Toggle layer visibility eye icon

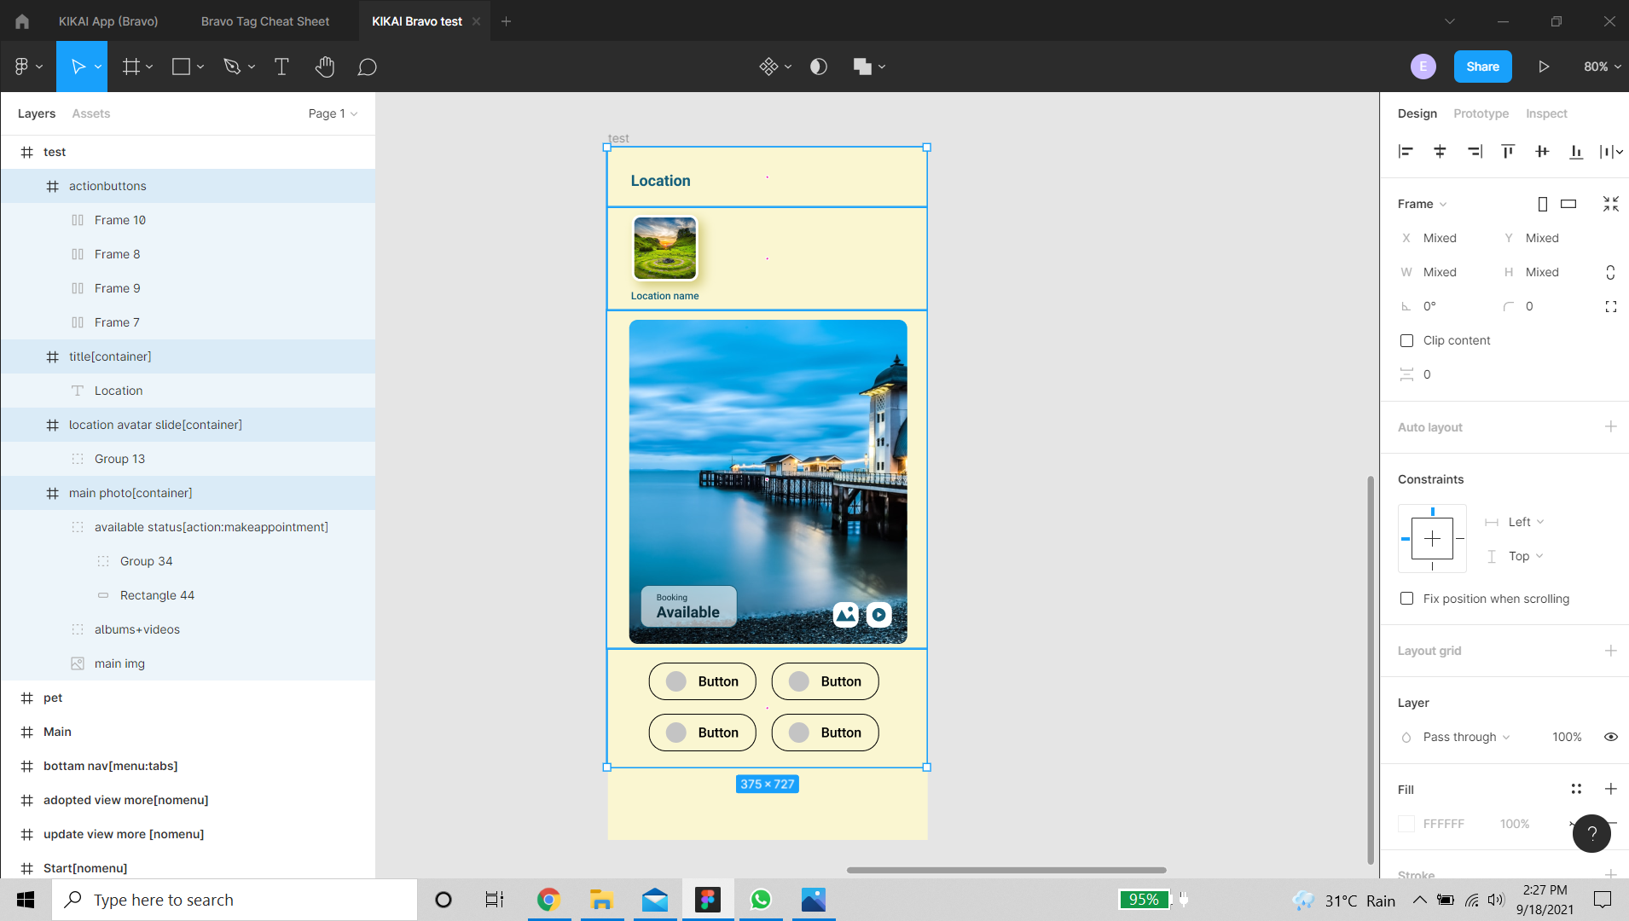(1610, 737)
